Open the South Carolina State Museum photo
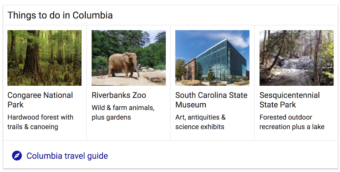 tap(212, 58)
